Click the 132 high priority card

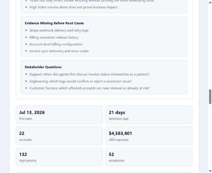pos(59,157)
